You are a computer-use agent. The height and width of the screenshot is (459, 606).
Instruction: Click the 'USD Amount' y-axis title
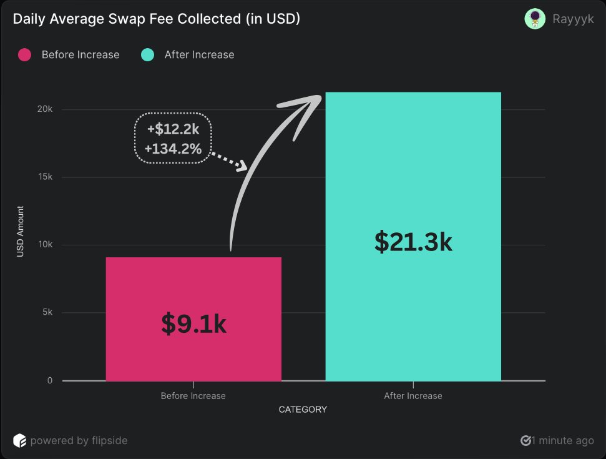[20, 232]
